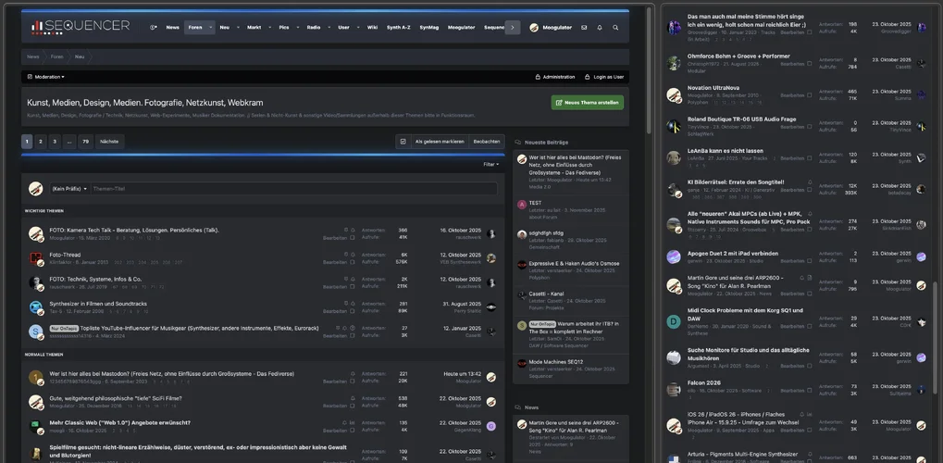
Task: Click poll chart icon on iOS 26 row, right window
Action: (810, 415)
